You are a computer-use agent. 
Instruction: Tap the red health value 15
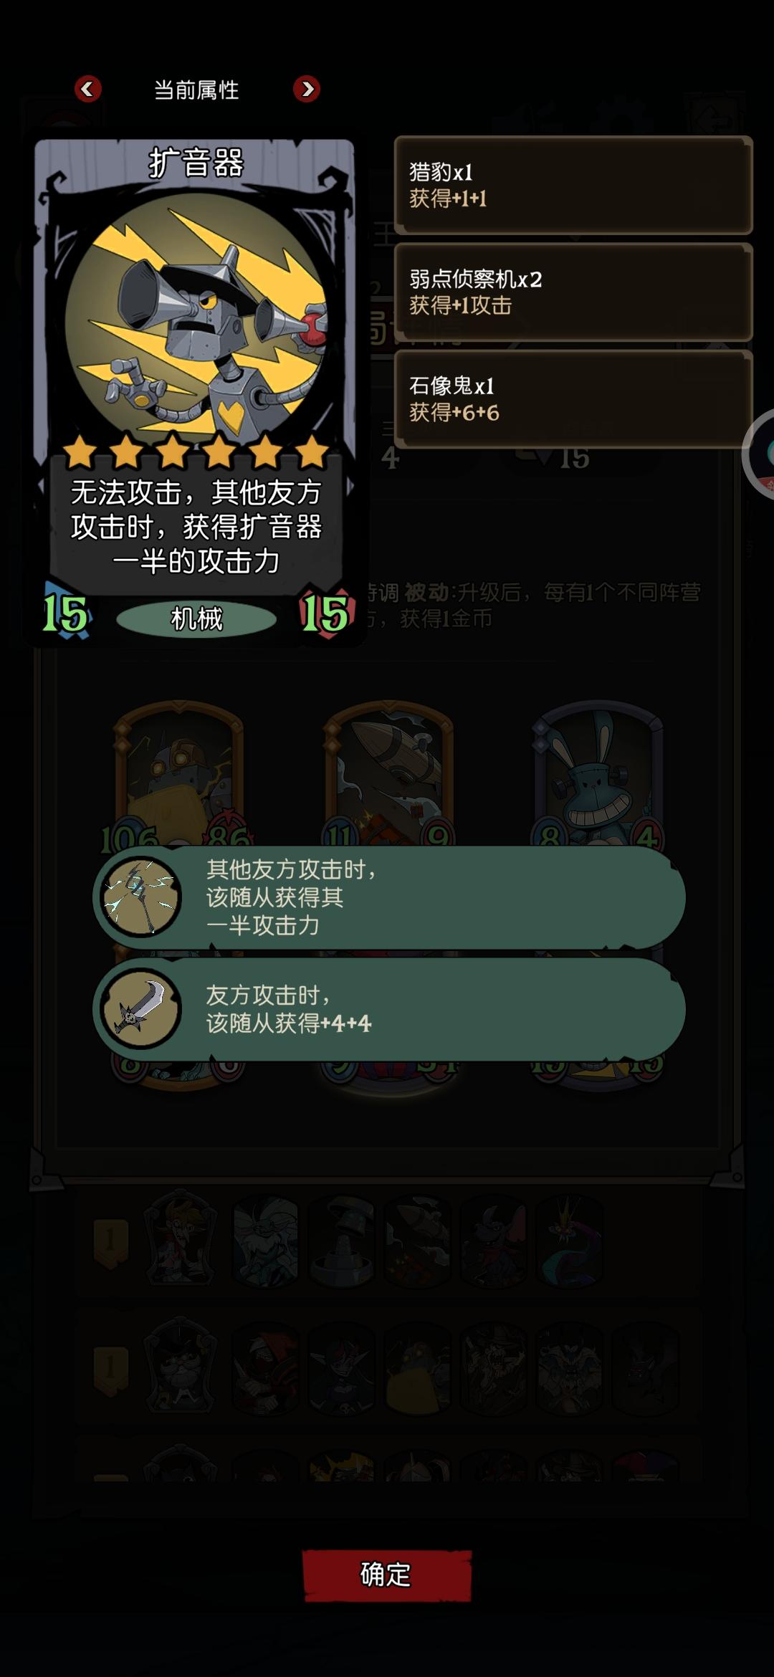[325, 613]
